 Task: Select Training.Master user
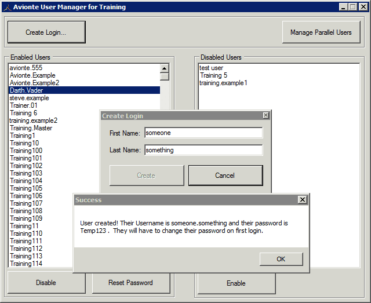click(x=54, y=128)
